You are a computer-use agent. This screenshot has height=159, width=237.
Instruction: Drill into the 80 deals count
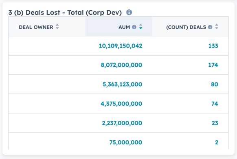(x=215, y=85)
